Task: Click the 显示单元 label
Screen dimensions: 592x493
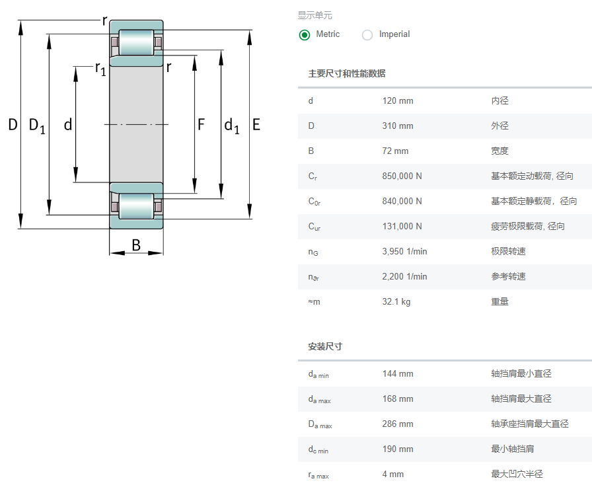Action: pyautogui.click(x=315, y=15)
